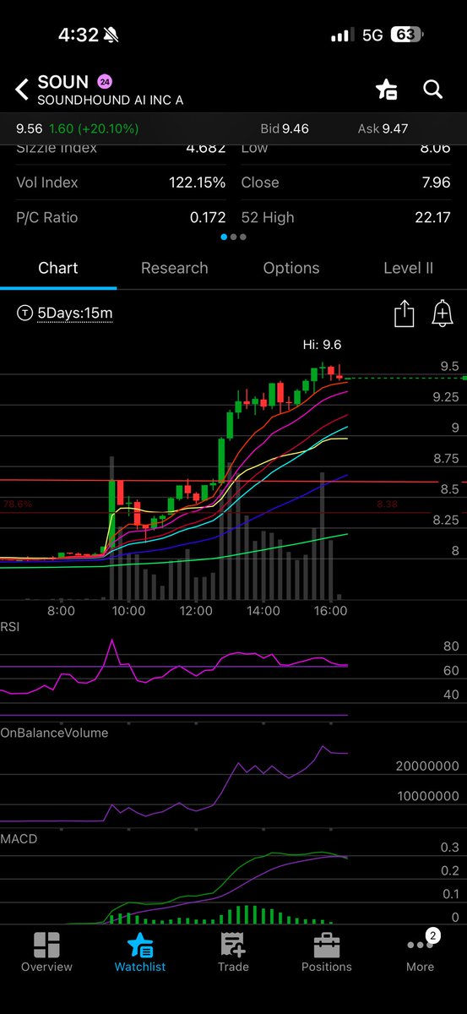Open the 5Days:15m timeframe selector
This screenshot has width=467, height=1014.
click(75, 313)
